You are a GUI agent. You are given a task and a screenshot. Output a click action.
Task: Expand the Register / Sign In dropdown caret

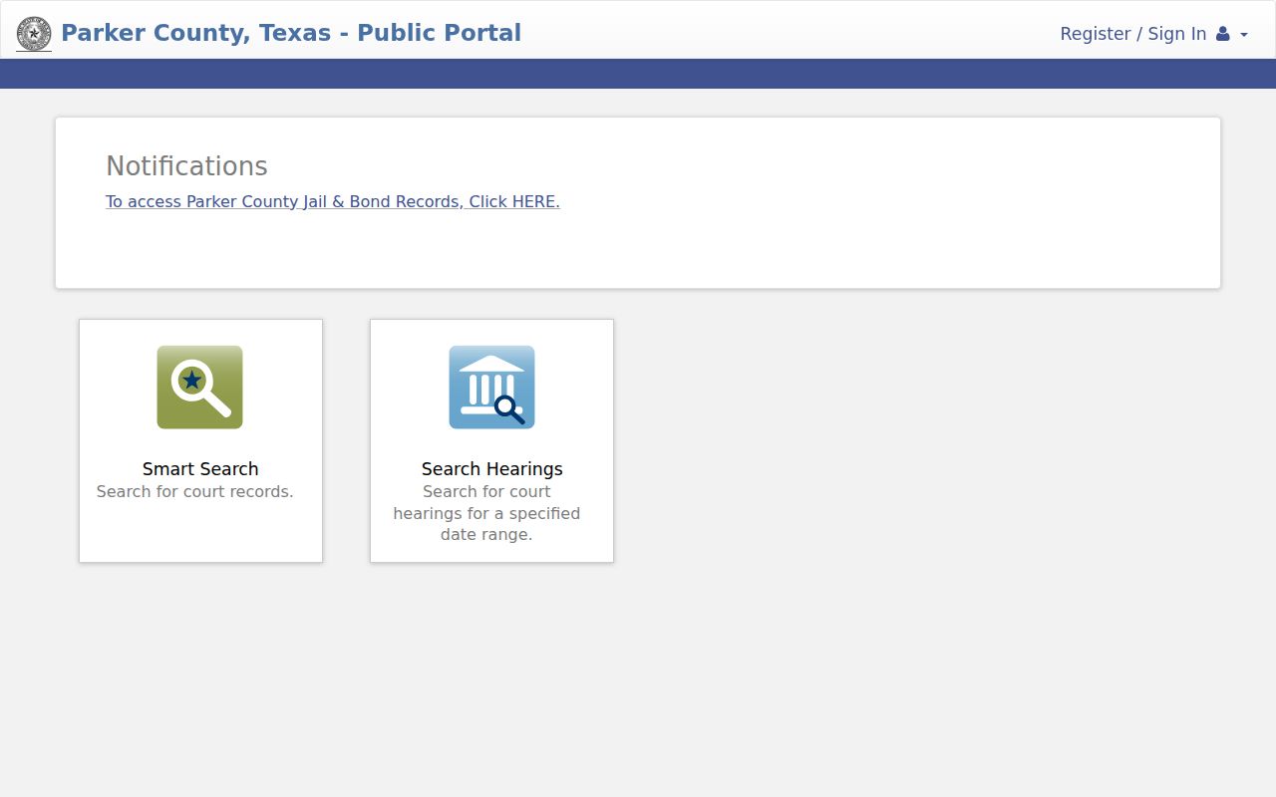(x=1244, y=35)
